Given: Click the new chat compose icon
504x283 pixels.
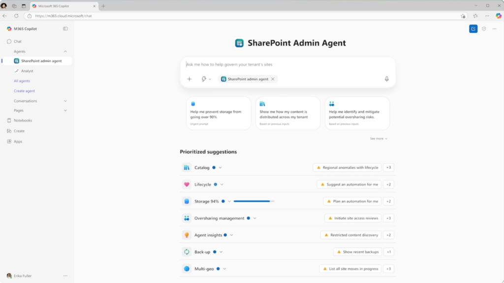Looking at the screenshot, I should point(473,29).
